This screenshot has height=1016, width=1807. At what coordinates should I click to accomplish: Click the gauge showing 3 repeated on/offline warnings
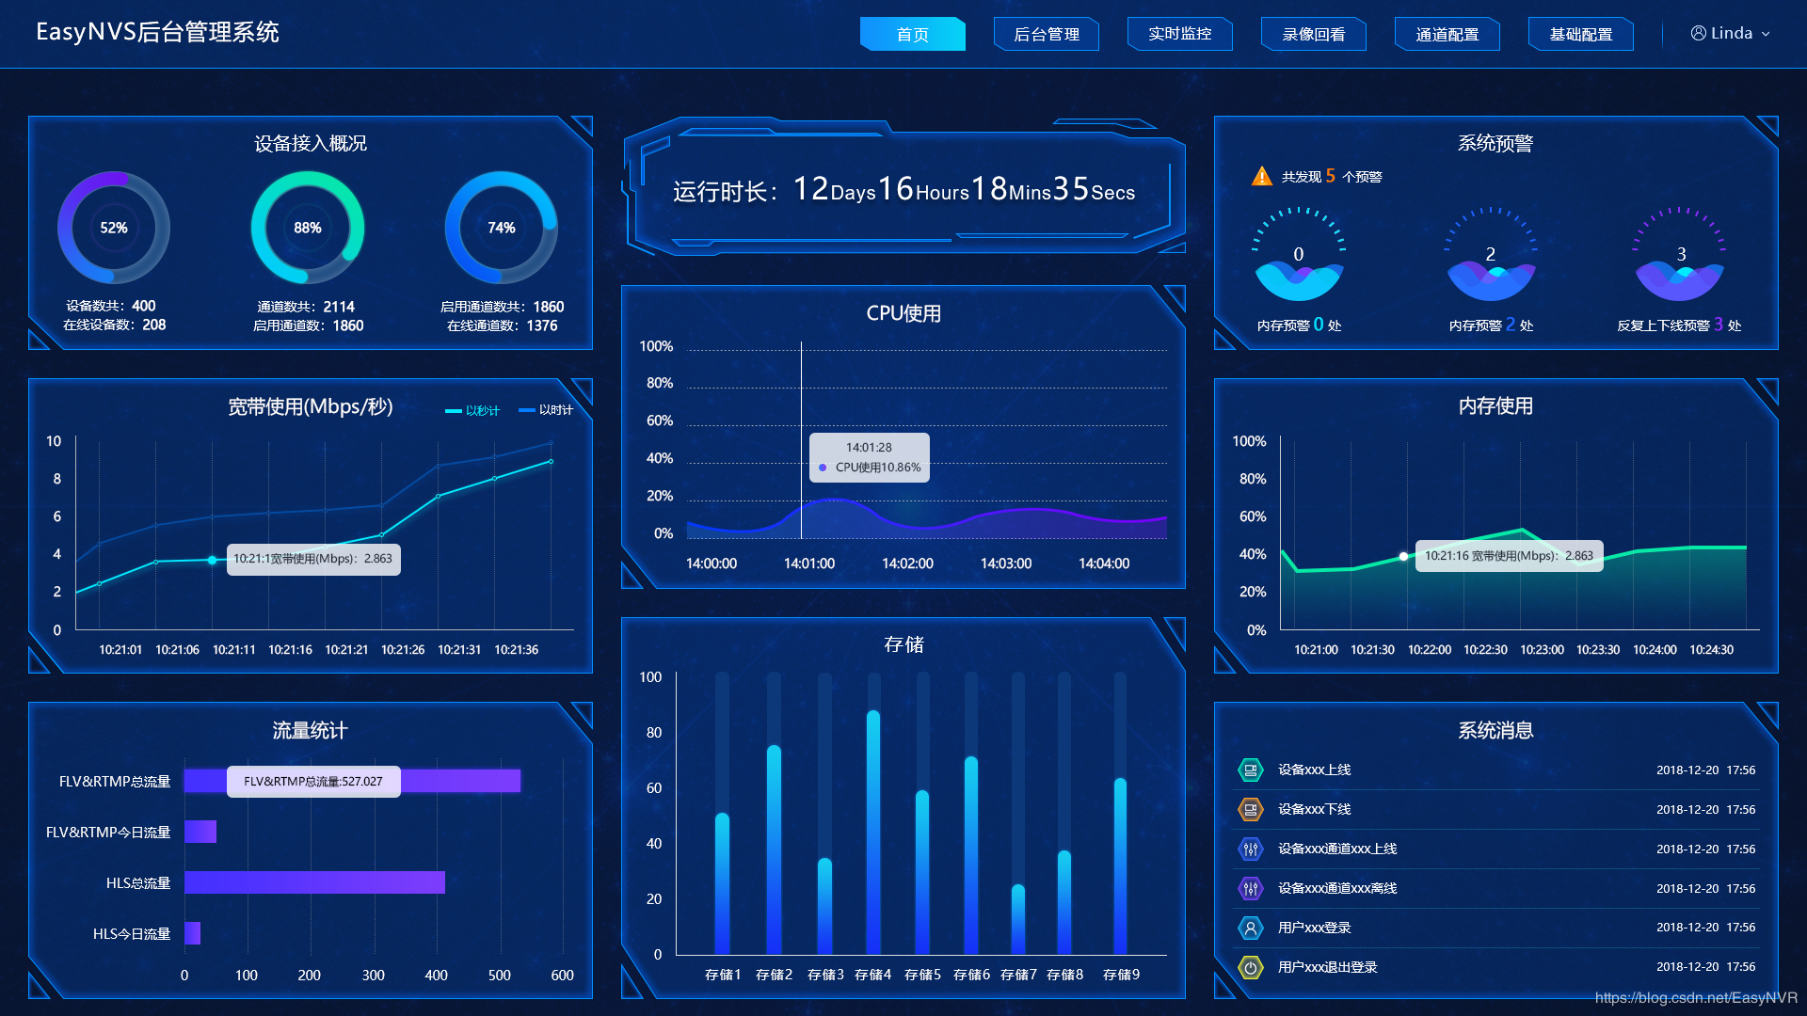coord(1680,266)
